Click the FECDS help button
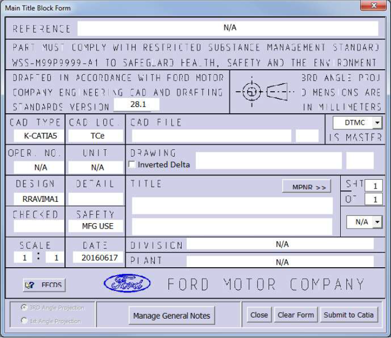The height and width of the screenshot is (338, 391). 44,285
